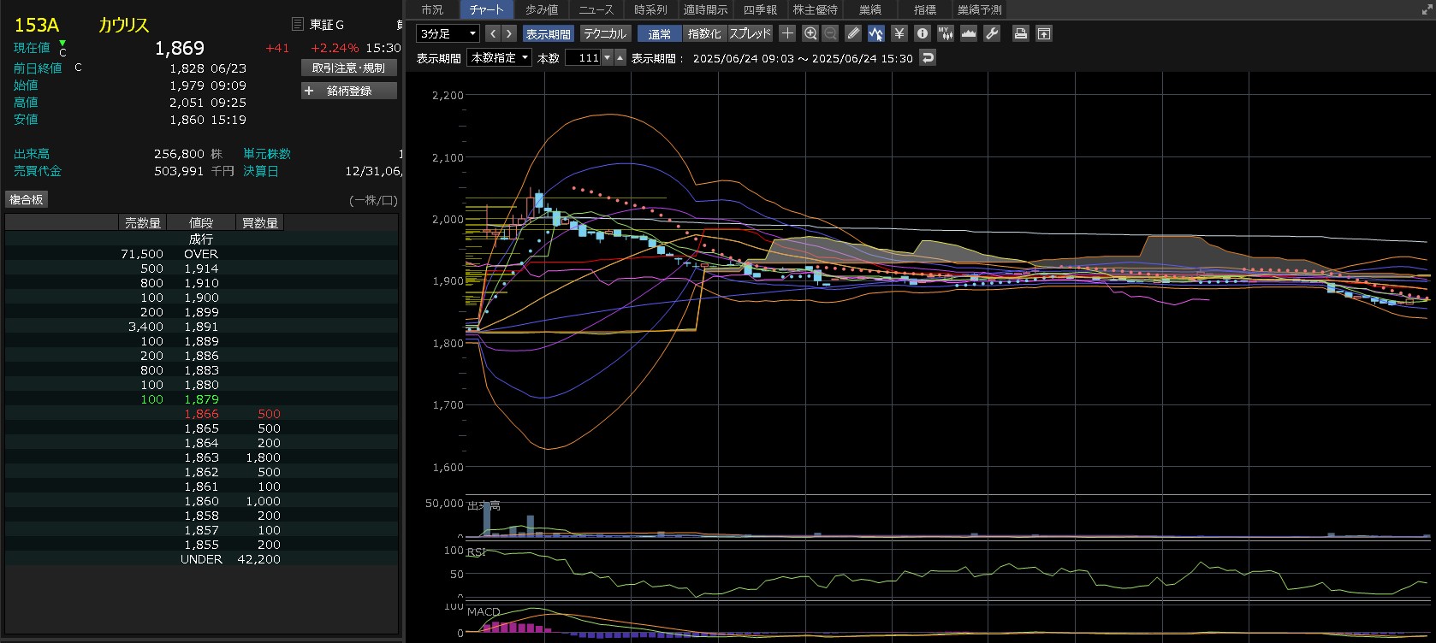
Task: Activate the crosshair cursor tool
Action: pyautogui.click(x=787, y=33)
